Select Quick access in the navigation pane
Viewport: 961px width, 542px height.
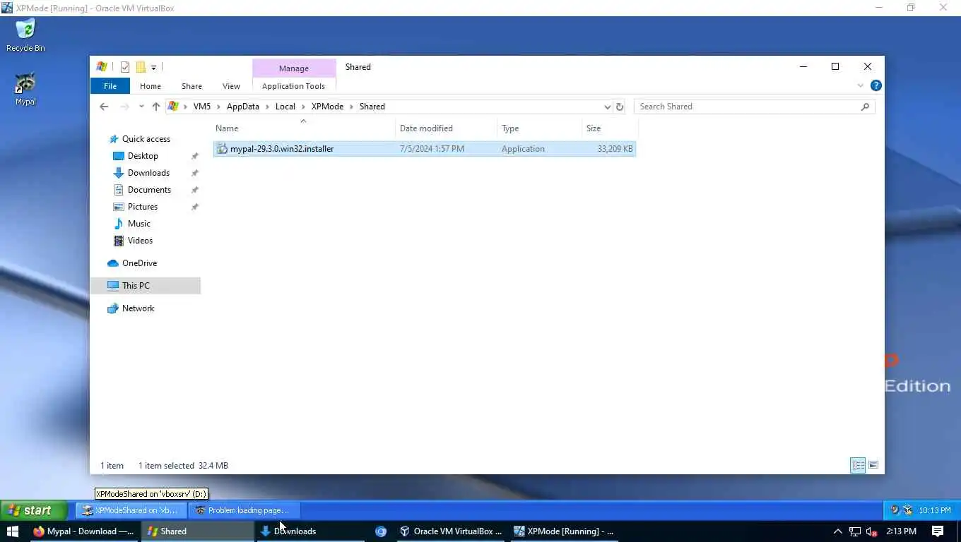pyautogui.click(x=146, y=139)
